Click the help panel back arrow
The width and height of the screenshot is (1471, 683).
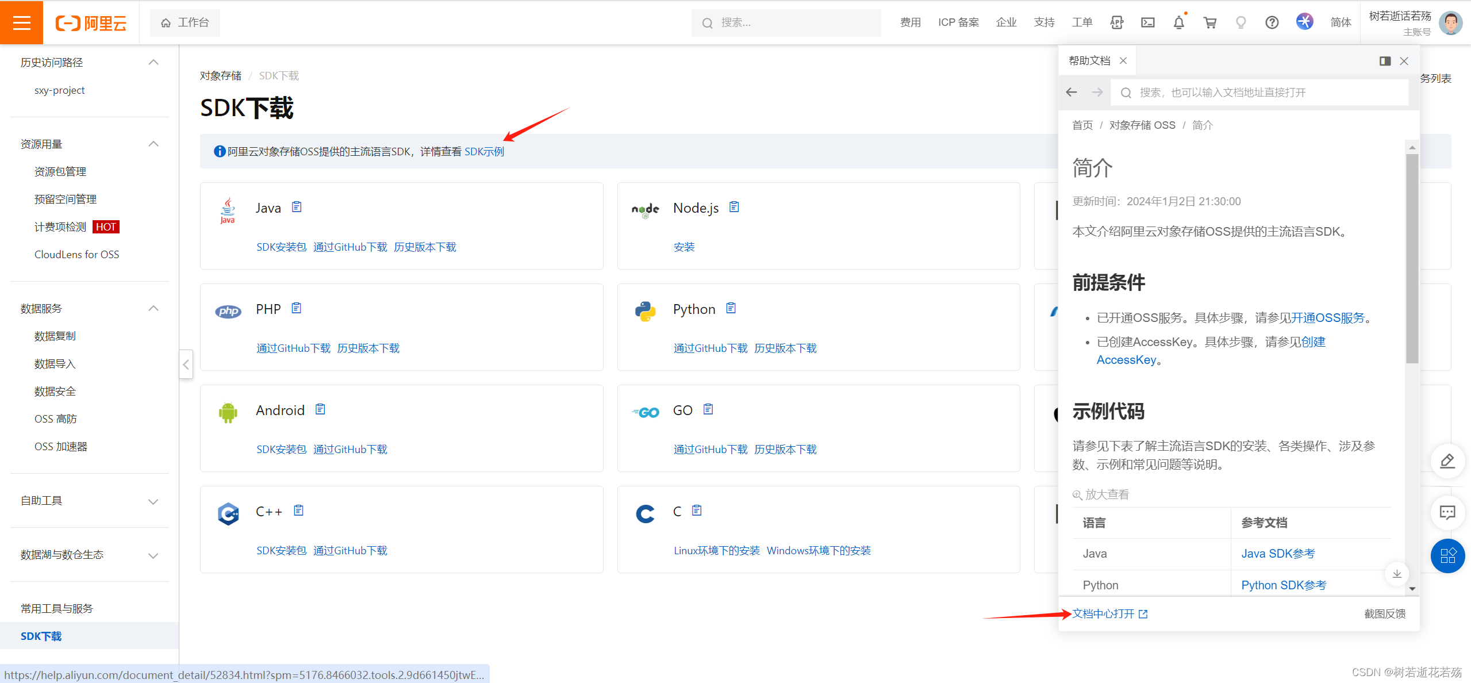click(x=1071, y=93)
